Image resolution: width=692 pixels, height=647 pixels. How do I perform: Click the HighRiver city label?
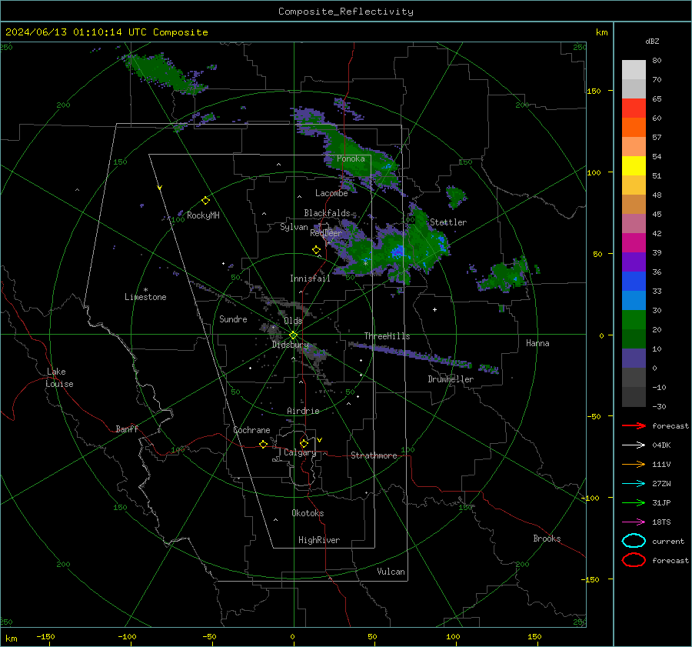(319, 540)
